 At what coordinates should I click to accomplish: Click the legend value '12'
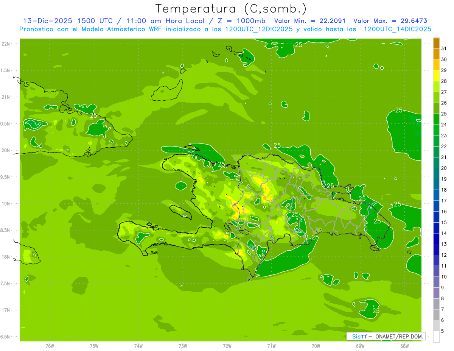point(444,255)
